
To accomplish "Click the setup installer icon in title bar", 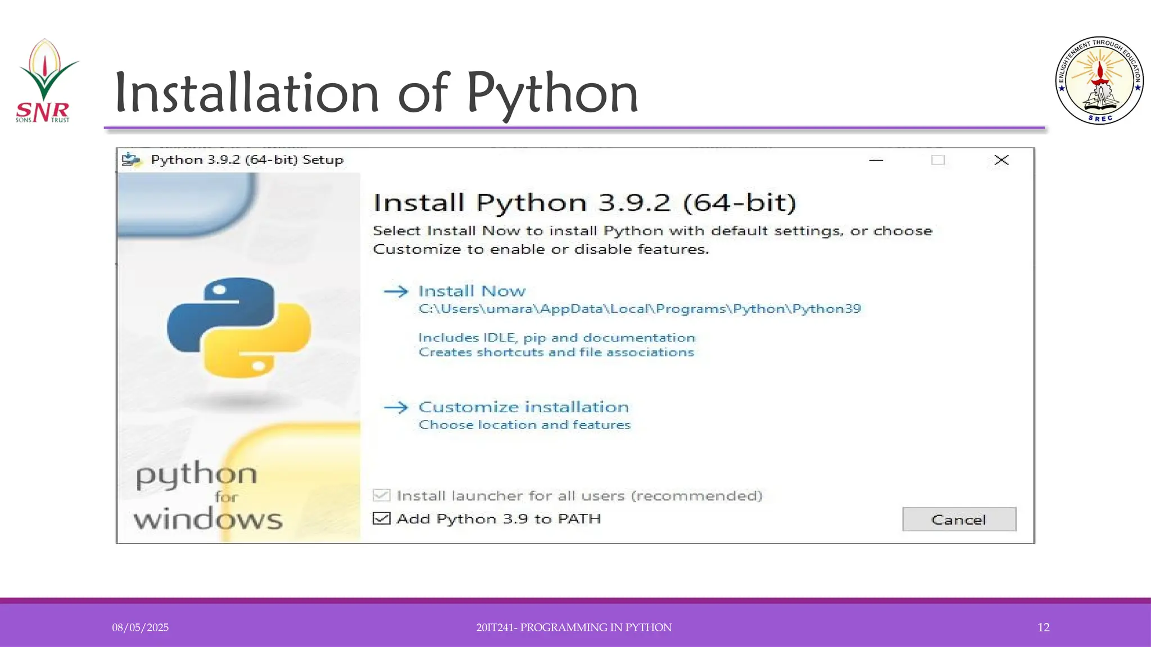I will (x=132, y=160).
